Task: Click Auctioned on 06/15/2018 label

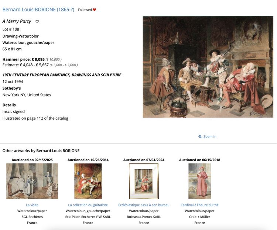Action: coord(199,160)
